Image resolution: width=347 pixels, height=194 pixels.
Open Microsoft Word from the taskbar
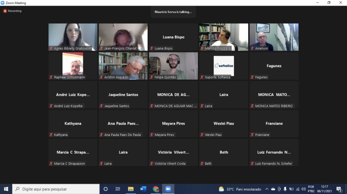tap(143, 189)
